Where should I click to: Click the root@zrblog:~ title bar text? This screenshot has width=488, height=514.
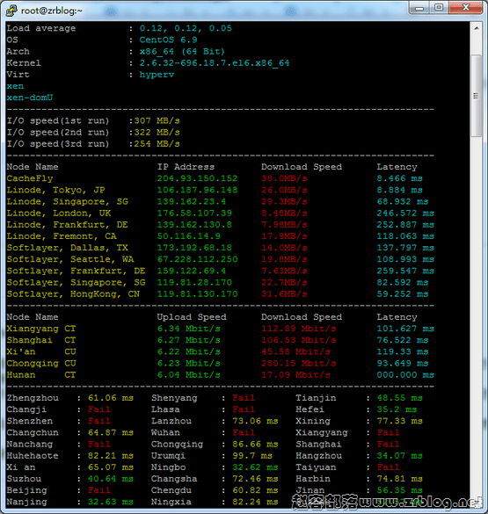52,11
